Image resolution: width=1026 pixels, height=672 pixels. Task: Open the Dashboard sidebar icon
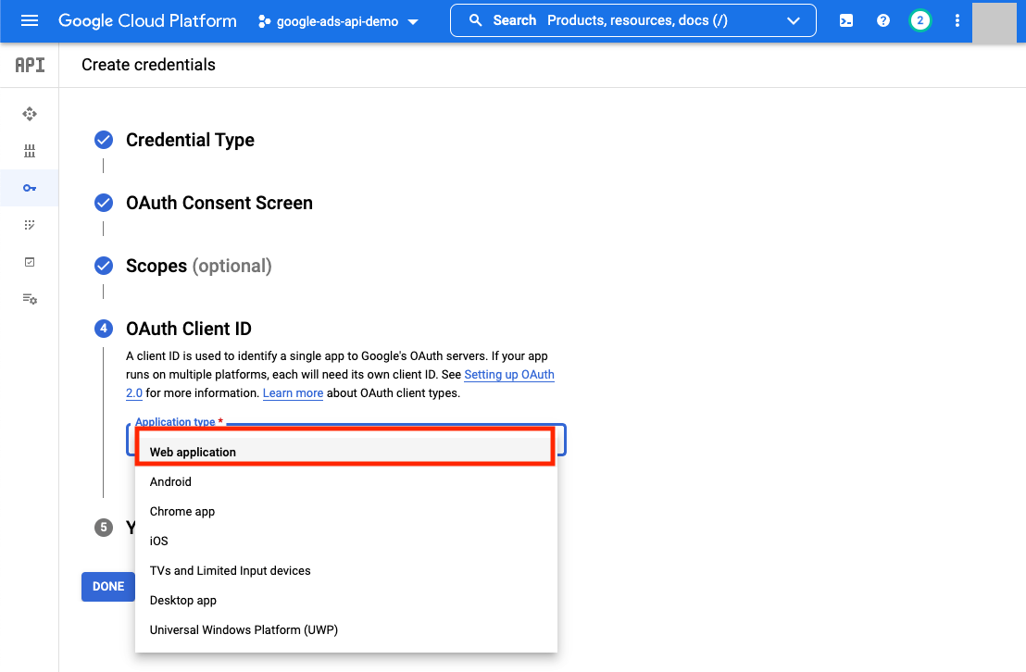coord(30,114)
